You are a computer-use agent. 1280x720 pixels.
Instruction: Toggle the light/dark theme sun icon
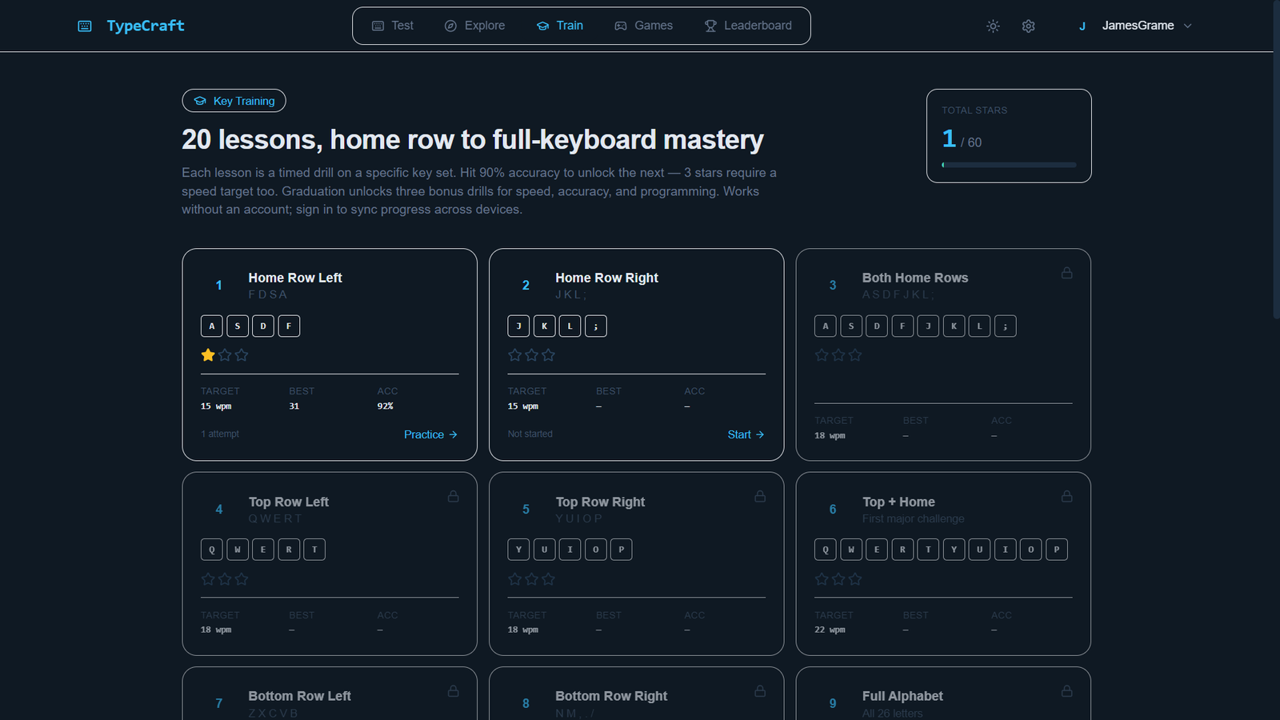coord(993,26)
